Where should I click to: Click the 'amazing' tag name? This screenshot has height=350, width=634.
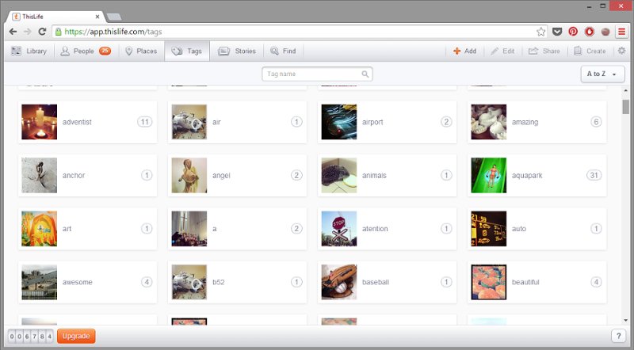point(525,122)
